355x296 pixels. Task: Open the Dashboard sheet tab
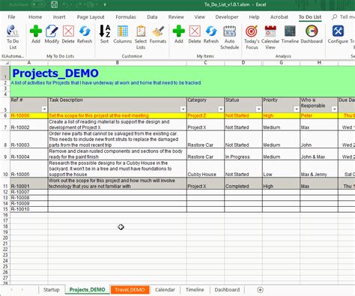(227, 290)
